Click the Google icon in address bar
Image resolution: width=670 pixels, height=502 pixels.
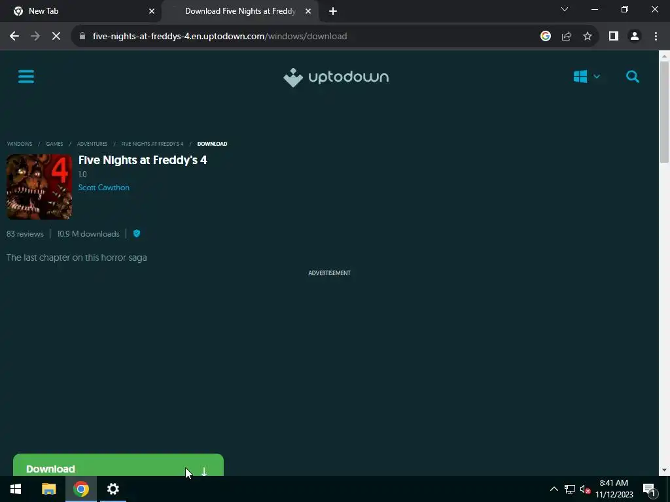coord(545,37)
